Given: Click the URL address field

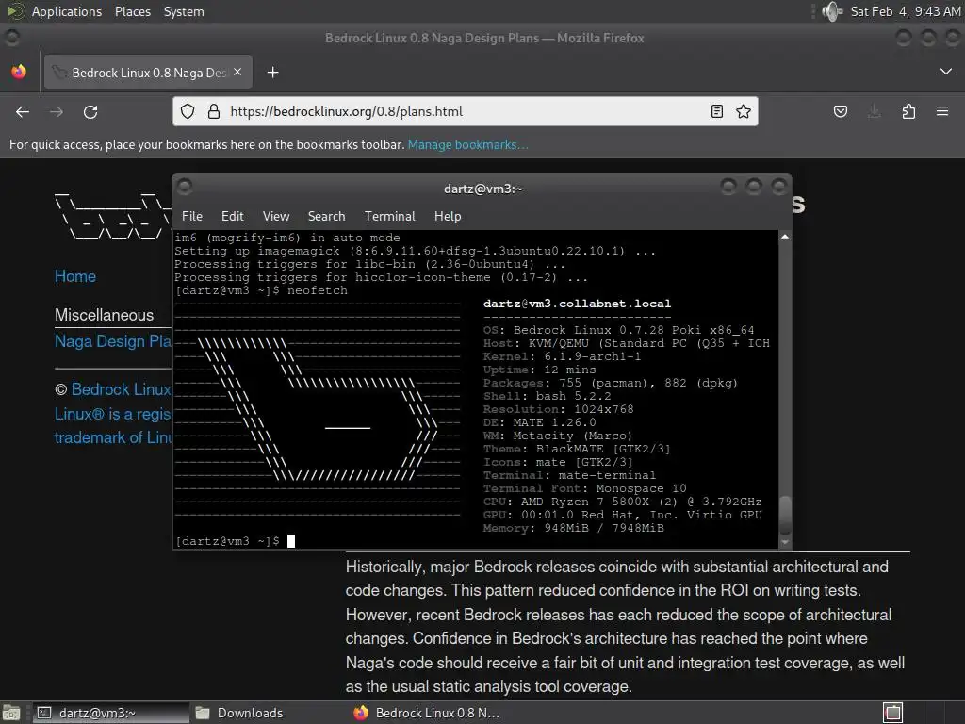Looking at the screenshot, I should click(x=466, y=111).
